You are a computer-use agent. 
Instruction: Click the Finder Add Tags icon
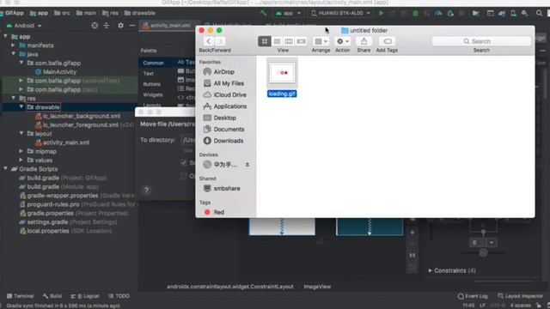coord(388,41)
